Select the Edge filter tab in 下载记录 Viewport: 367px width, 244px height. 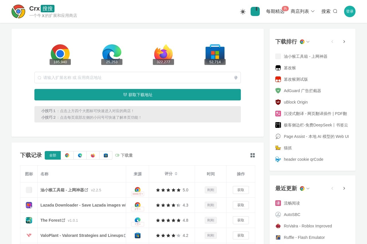[80, 155]
